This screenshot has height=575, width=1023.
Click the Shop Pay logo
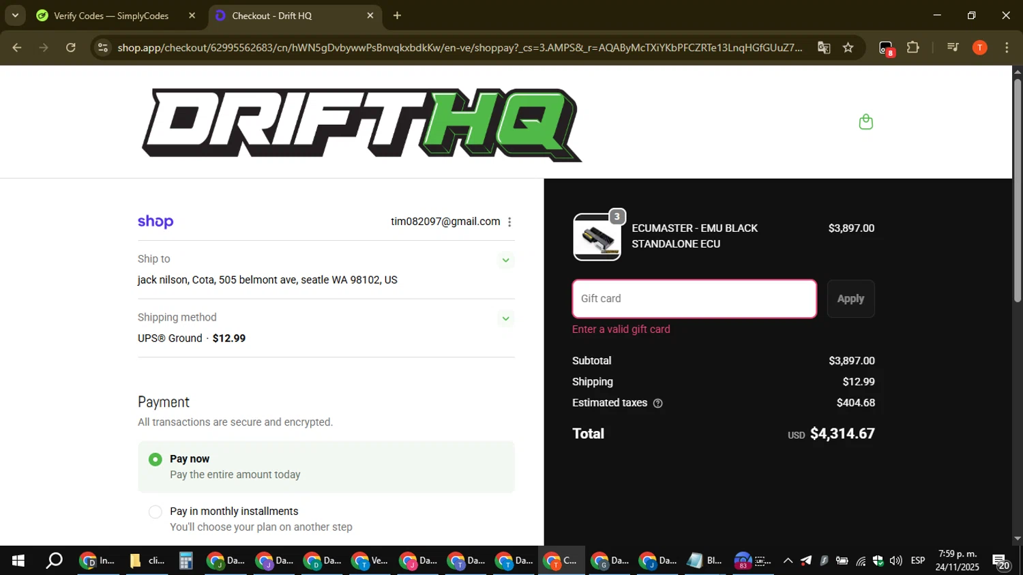point(155,222)
